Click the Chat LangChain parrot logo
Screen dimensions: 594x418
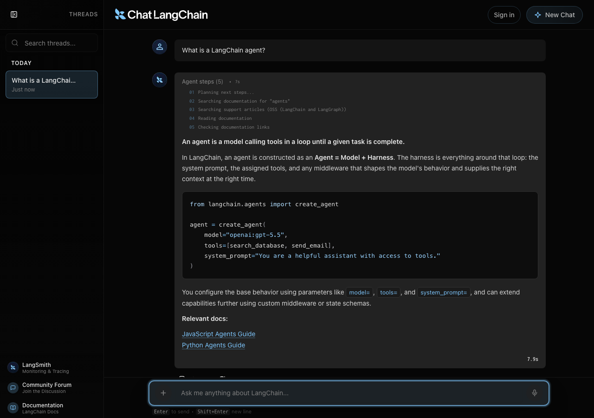(x=120, y=14)
